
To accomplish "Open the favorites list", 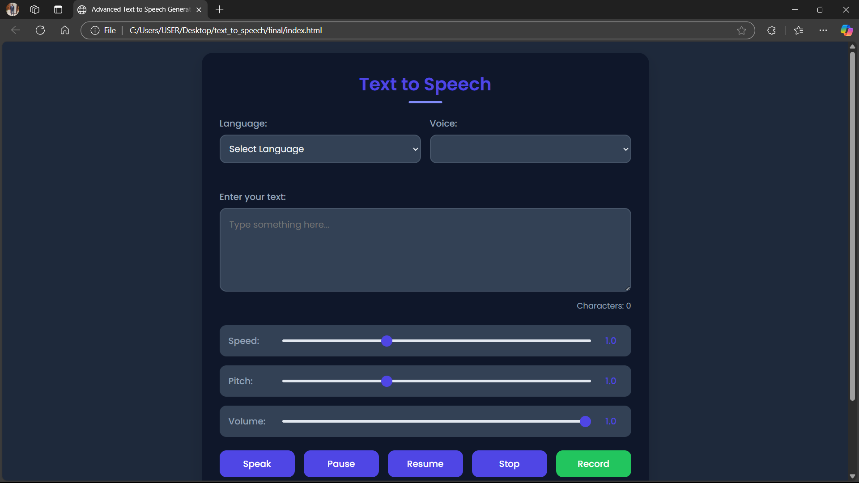I will point(799,30).
